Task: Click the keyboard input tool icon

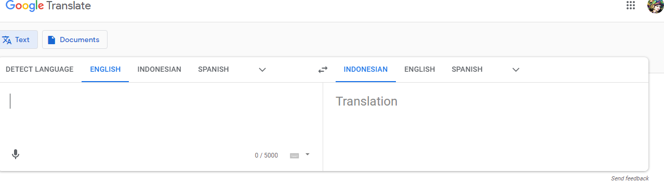Action: pyautogui.click(x=294, y=155)
